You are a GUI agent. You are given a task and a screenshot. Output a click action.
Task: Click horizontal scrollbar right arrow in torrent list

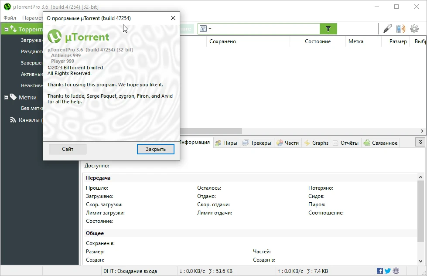422,131
